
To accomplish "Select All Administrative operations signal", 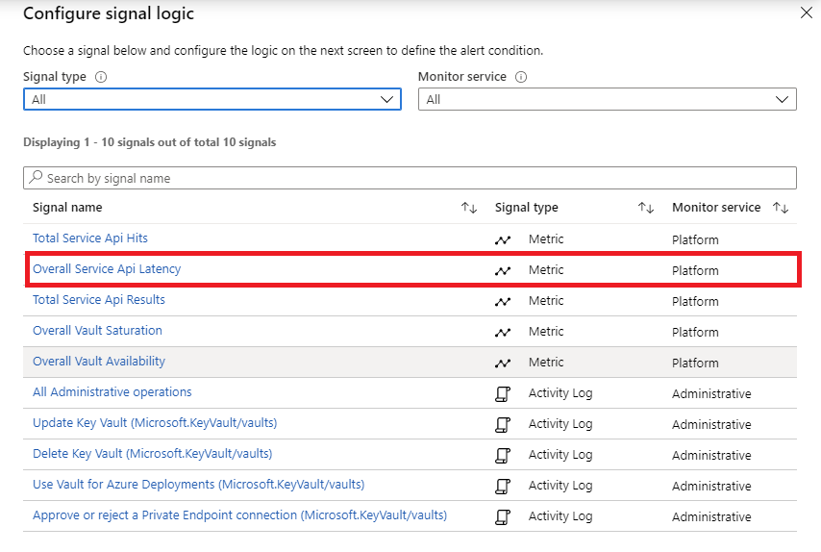I will [112, 392].
